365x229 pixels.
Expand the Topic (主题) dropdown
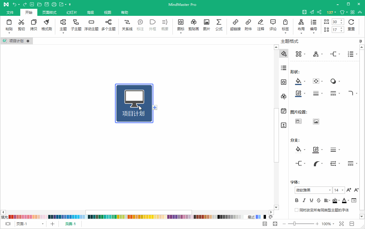[63, 33]
